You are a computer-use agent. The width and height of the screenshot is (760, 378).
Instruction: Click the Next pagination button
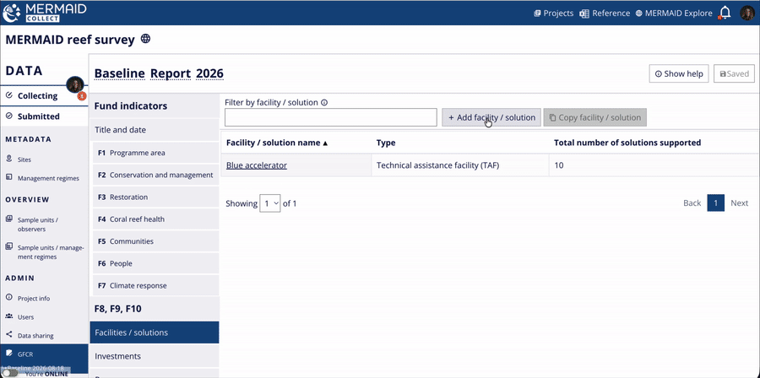click(739, 202)
